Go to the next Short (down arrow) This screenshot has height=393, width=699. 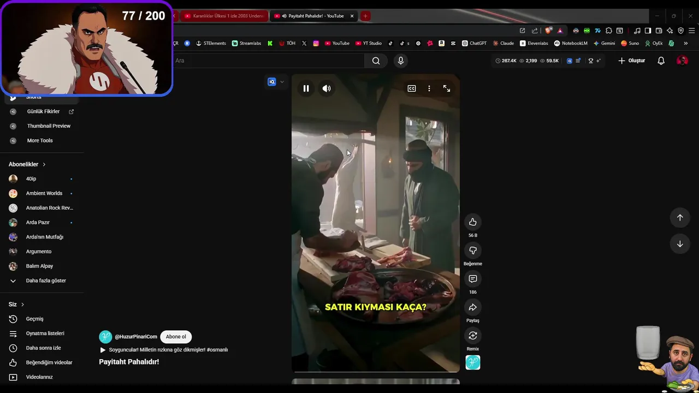pos(680,244)
